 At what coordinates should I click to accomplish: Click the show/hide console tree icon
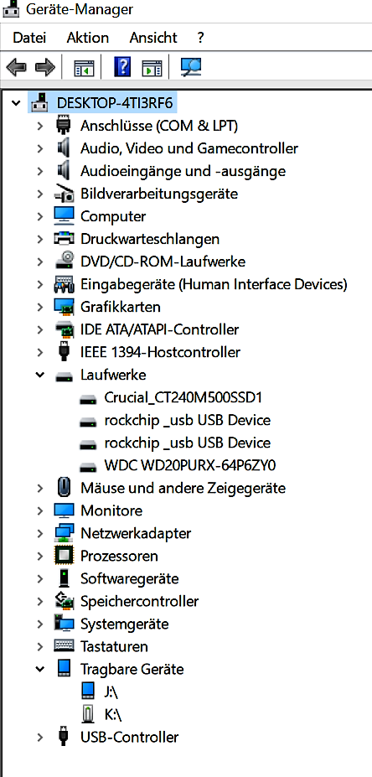(84, 68)
